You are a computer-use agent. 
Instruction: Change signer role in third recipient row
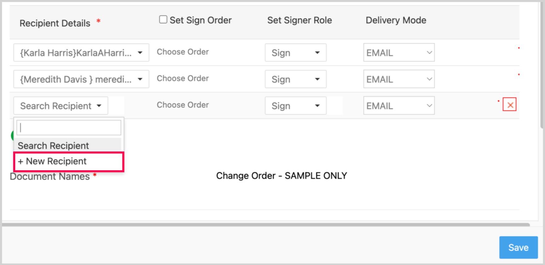pyautogui.click(x=295, y=106)
